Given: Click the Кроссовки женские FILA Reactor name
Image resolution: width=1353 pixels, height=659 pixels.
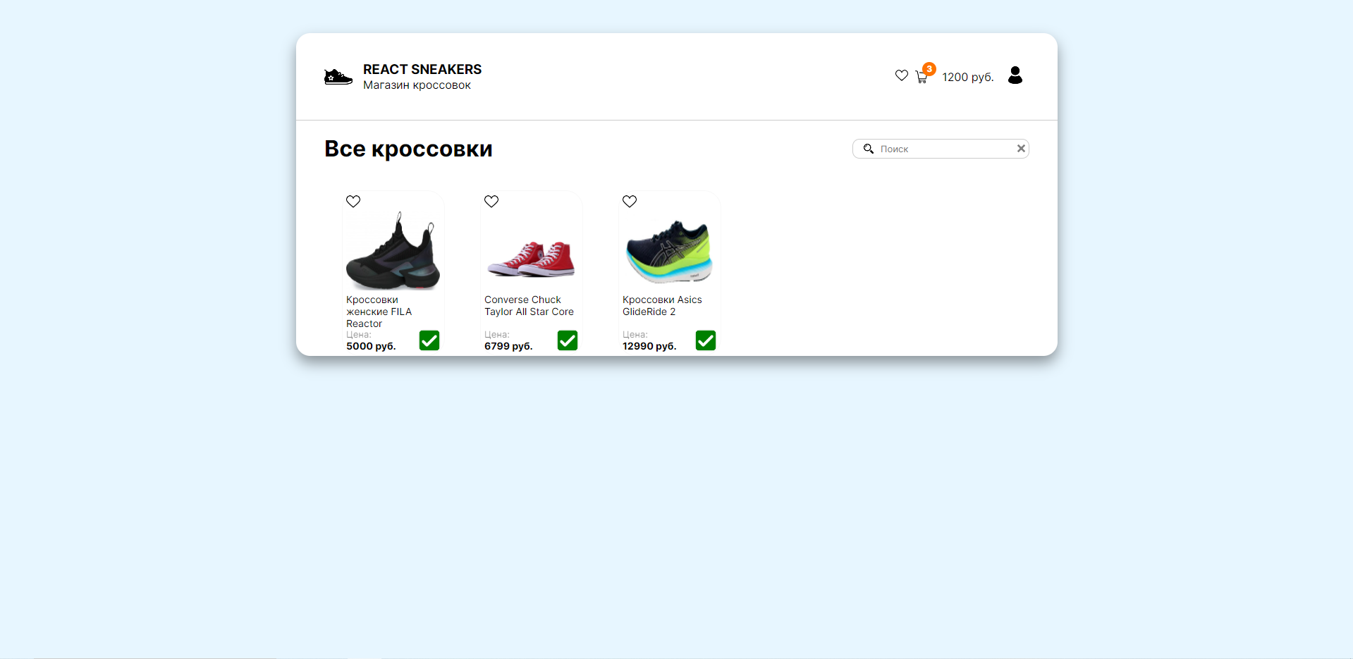Looking at the screenshot, I should click(x=379, y=312).
